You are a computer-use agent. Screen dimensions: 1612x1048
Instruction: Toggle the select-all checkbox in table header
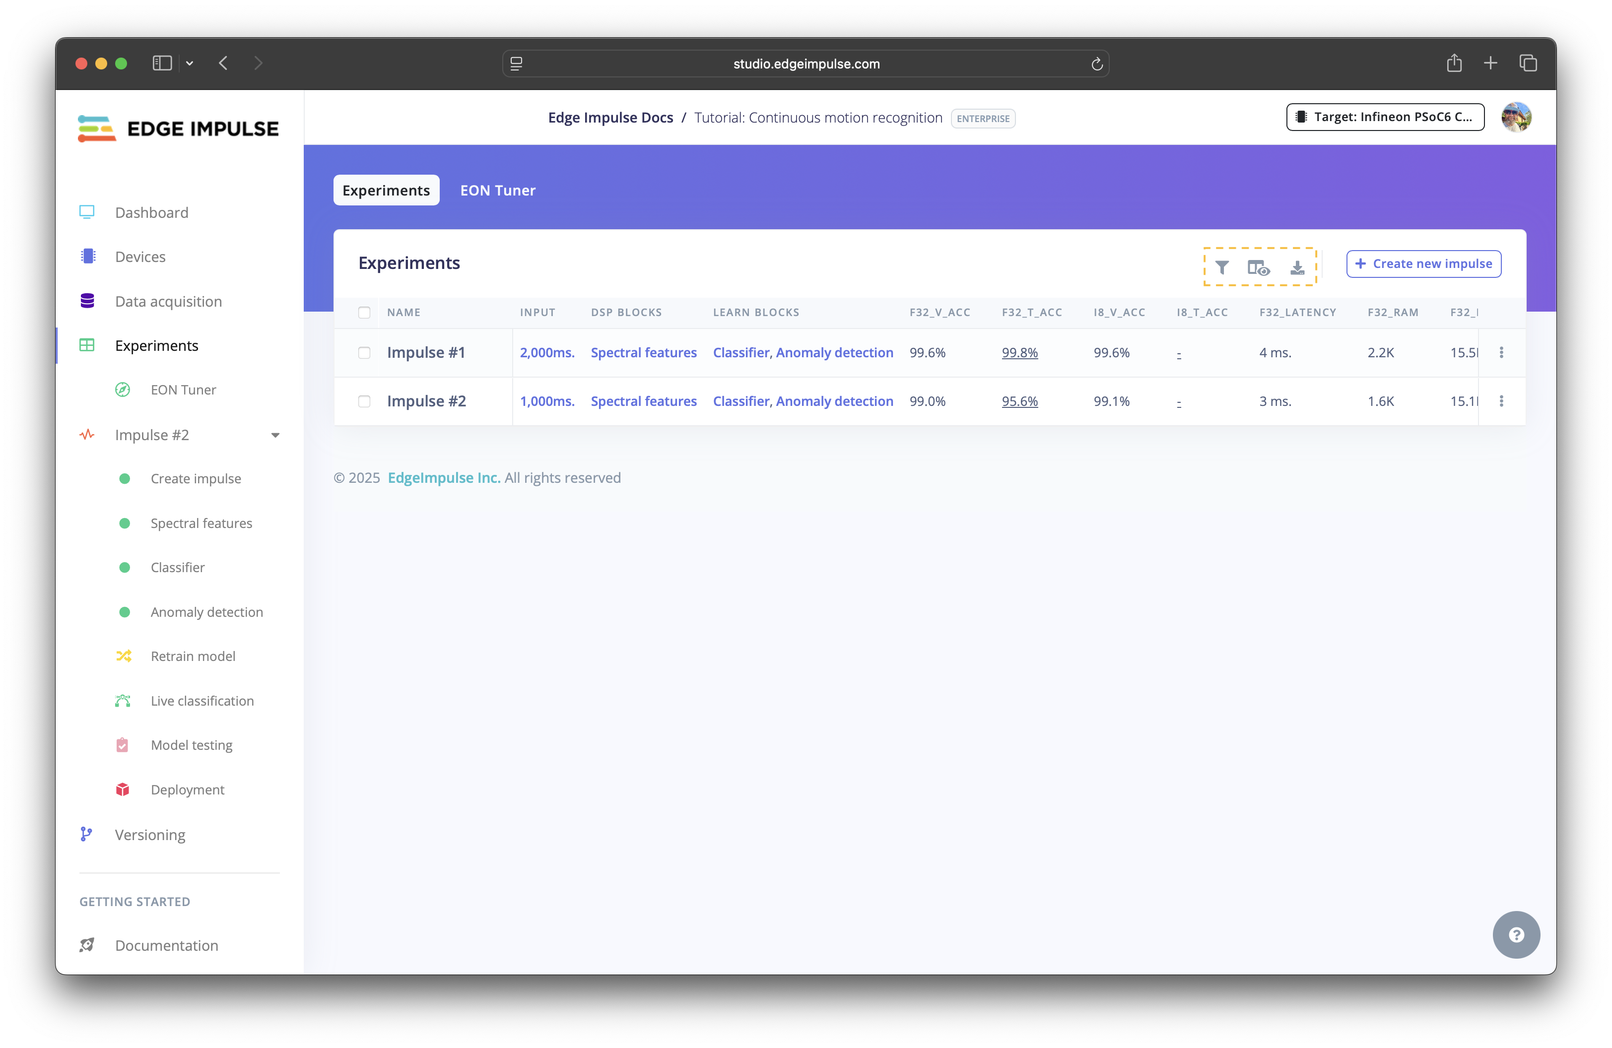coord(364,313)
